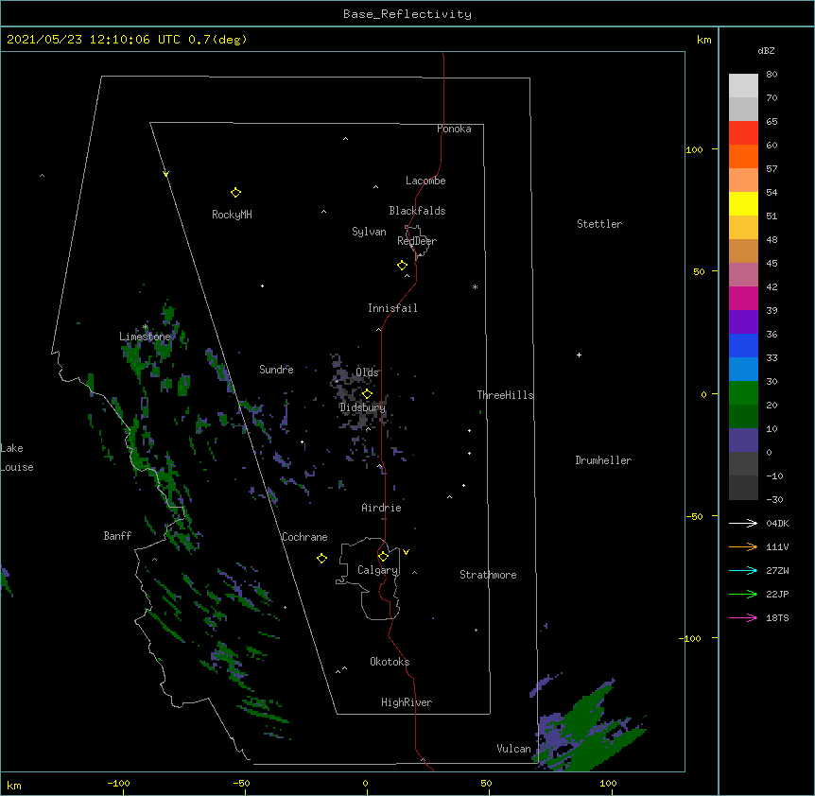815x796 pixels.
Task: Click the orange 111V arrow in legend
Action: coord(743,546)
